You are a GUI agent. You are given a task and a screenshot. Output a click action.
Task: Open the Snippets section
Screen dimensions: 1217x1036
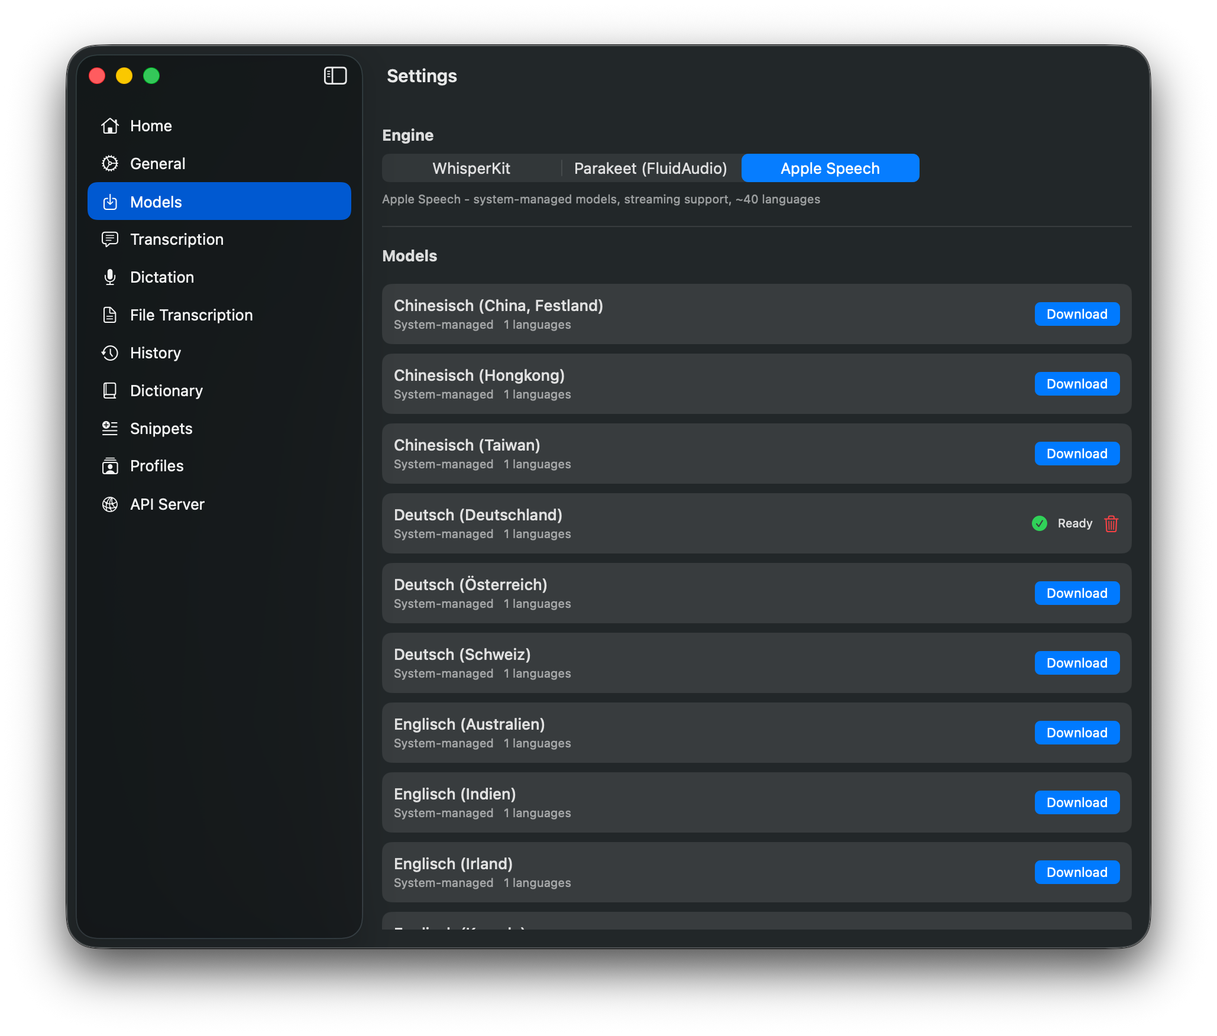pos(161,428)
